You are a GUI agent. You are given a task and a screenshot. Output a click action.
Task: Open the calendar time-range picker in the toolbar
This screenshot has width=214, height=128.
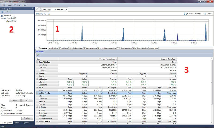[x=37, y=14]
